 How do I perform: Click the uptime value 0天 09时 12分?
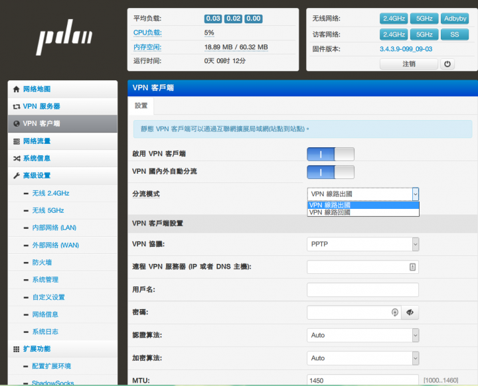(x=225, y=61)
